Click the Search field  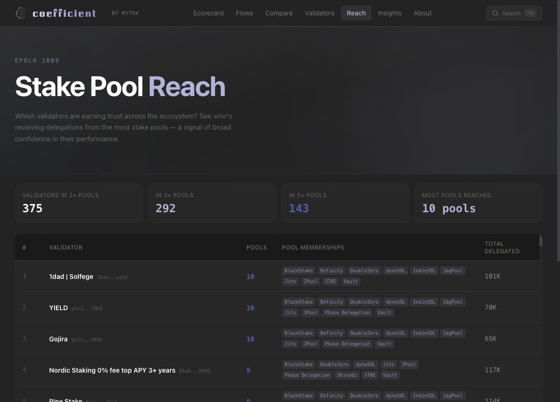tap(514, 13)
